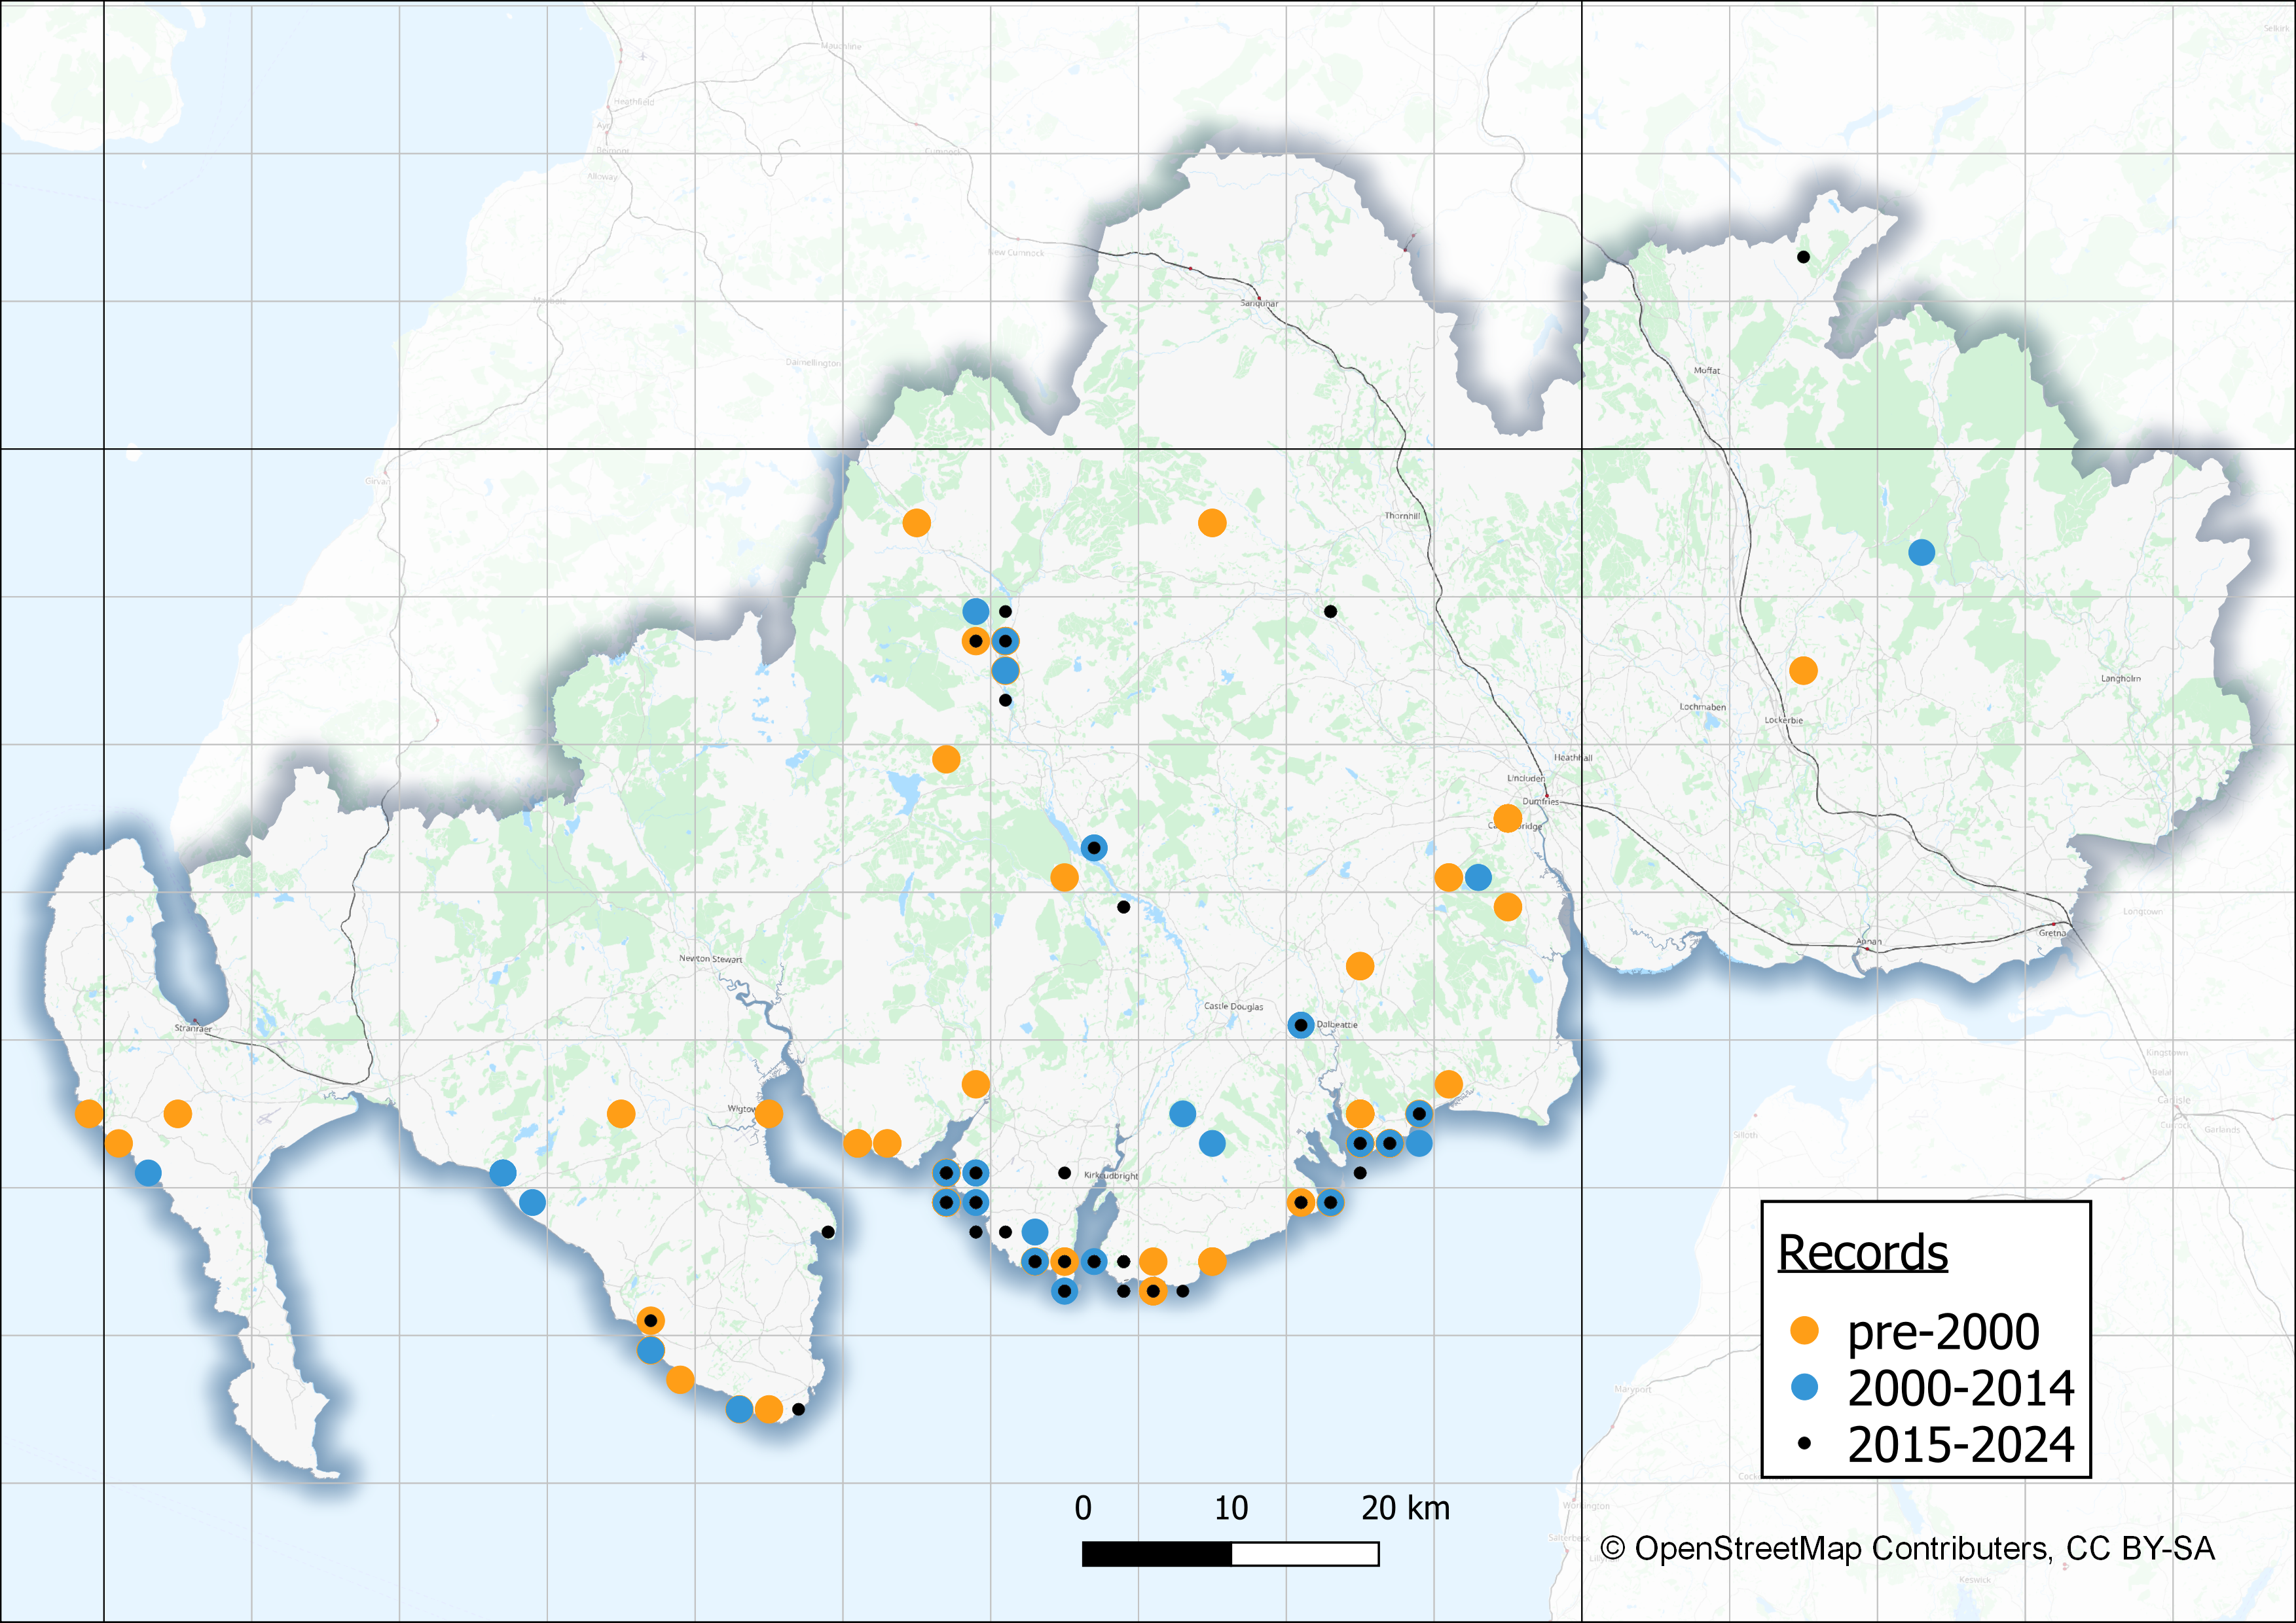Click the black segment of the scale bar

(1157, 1554)
